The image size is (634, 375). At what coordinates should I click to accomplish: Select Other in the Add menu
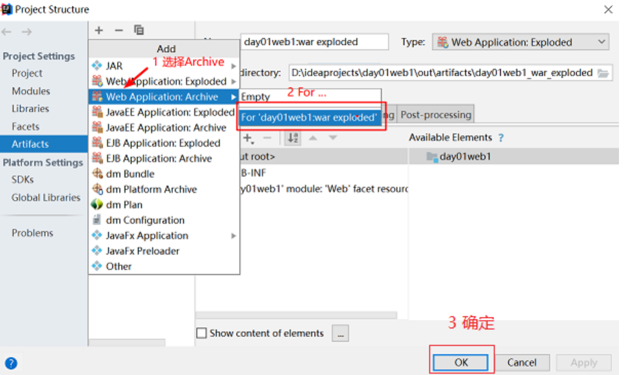163,266
